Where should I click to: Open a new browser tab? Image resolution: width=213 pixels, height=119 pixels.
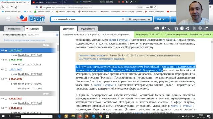pyautogui.click(x=65, y=2)
